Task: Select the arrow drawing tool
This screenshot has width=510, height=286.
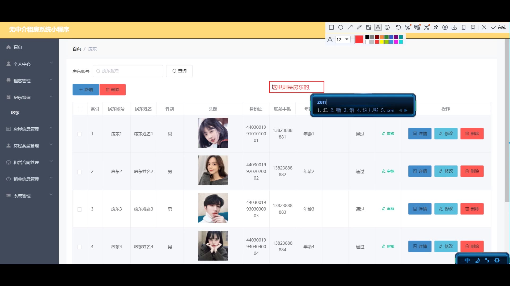Action: (350, 27)
